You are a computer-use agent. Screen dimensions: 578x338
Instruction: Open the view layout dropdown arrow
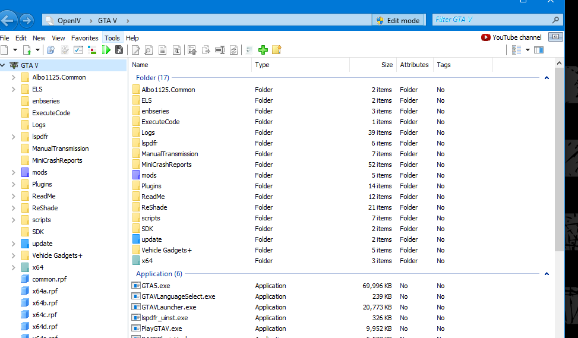pos(528,50)
